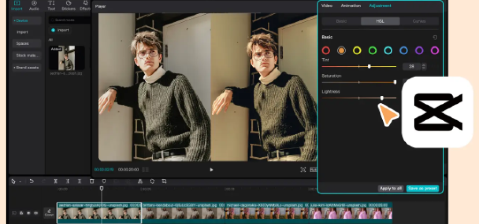This screenshot has height=224, width=479.
Task: Click the mirror flip icon in timeline toolbar
Action: coord(140,181)
